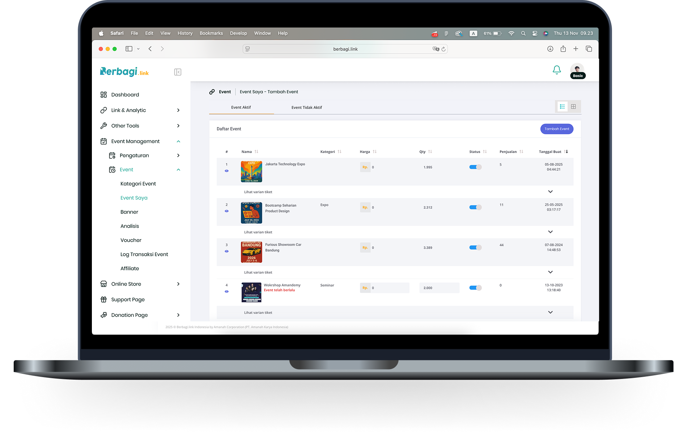This screenshot has width=688, height=435.
Task: Open the Dashboard from the sidebar icon
Action: point(103,94)
